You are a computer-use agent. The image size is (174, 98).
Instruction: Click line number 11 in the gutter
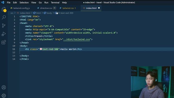pyautogui.click(x=14, y=49)
